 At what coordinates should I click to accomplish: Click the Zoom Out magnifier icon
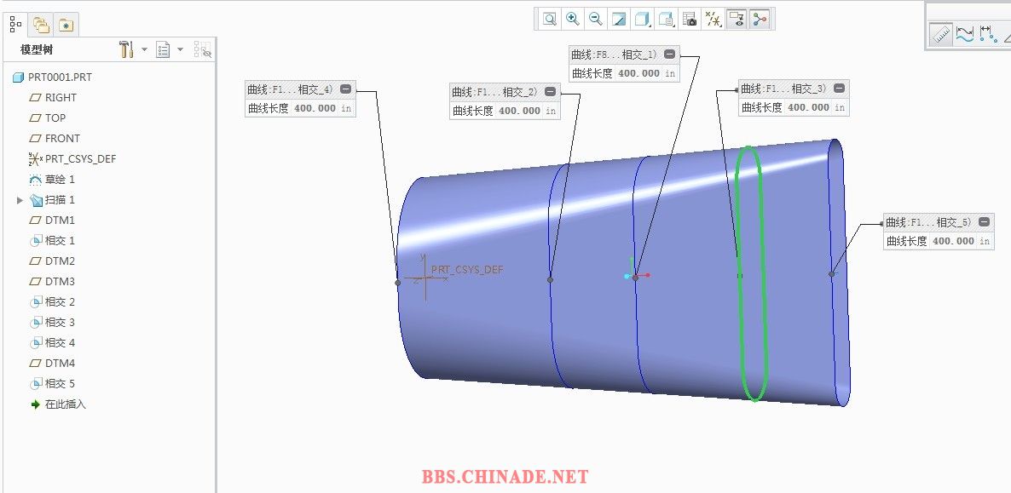[x=596, y=19]
